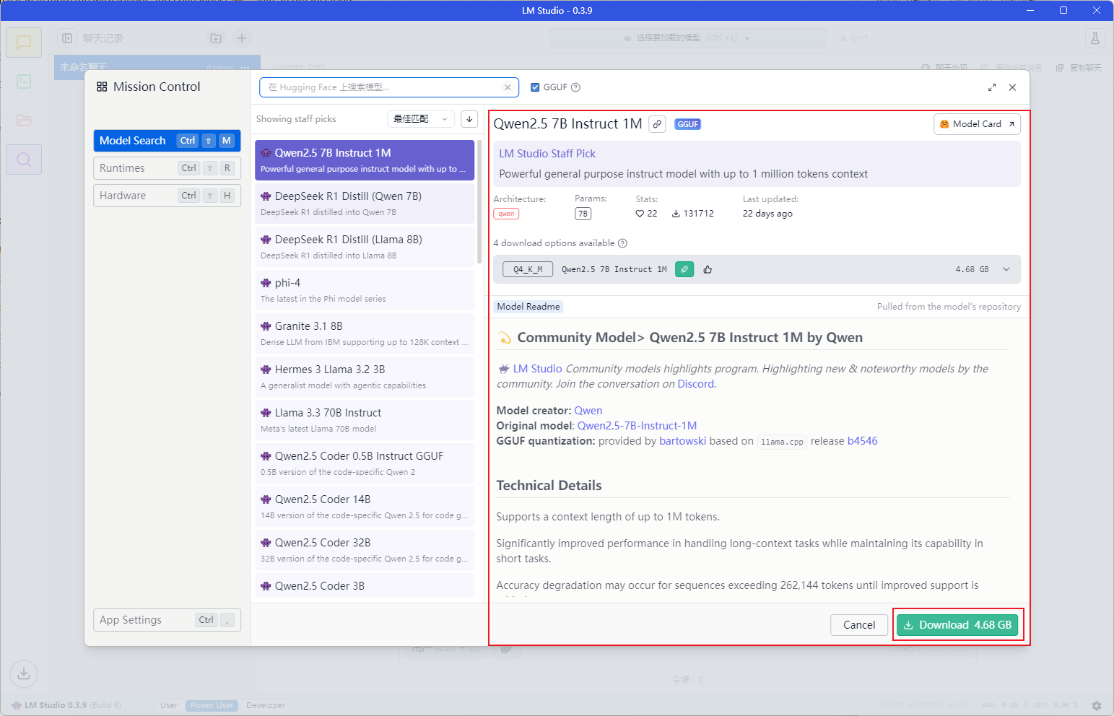This screenshot has height=716, width=1114.
Task: Click the qwen architecture tag
Action: click(506, 214)
